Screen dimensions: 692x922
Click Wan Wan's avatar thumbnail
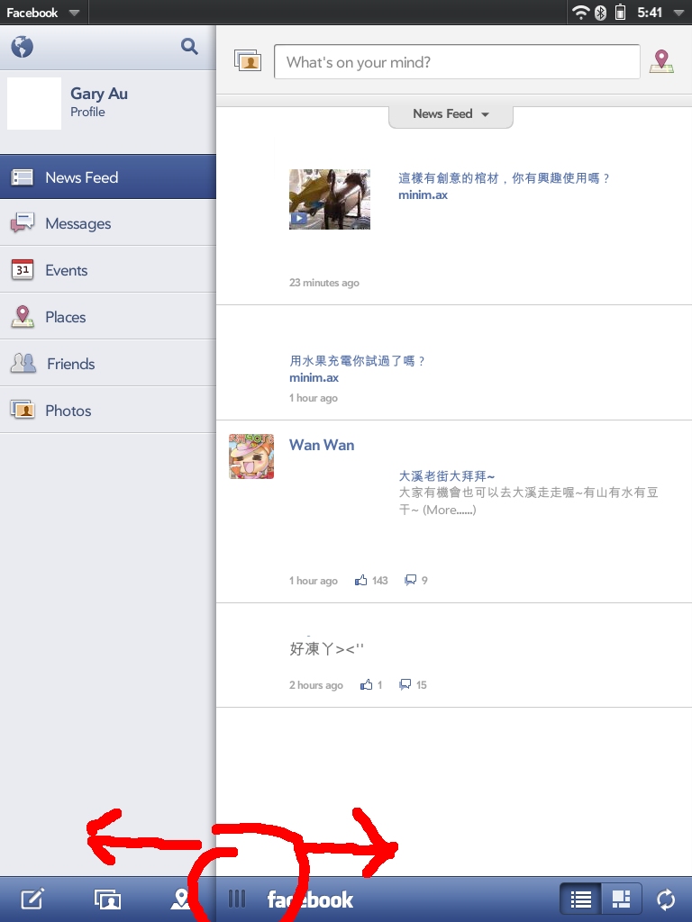coord(251,456)
